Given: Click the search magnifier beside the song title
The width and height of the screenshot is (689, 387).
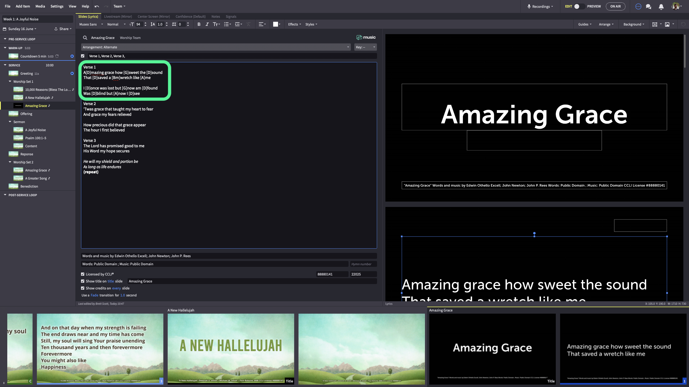Looking at the screenshot, I should point(85,38).
